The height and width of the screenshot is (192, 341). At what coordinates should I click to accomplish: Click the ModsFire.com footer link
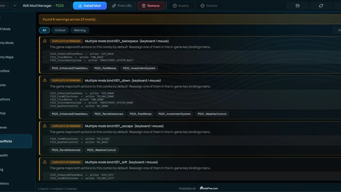209,188
